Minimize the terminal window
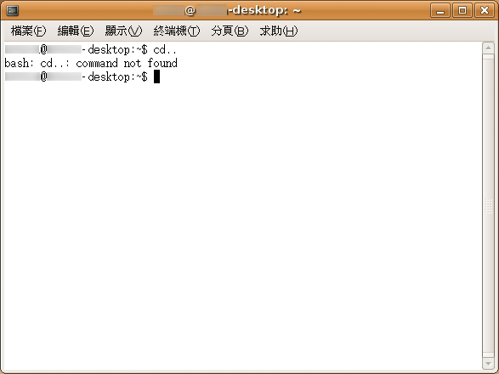499x374 pixels. (440, 10)
